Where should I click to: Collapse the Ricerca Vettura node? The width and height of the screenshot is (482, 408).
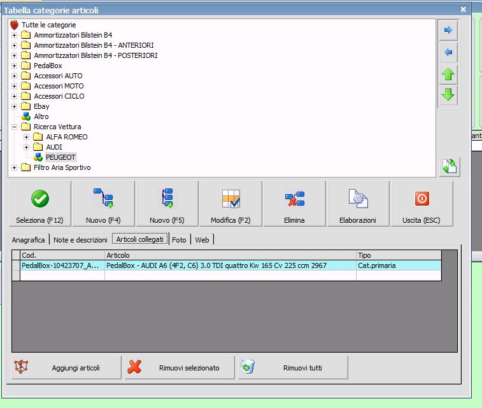point(14,127)
